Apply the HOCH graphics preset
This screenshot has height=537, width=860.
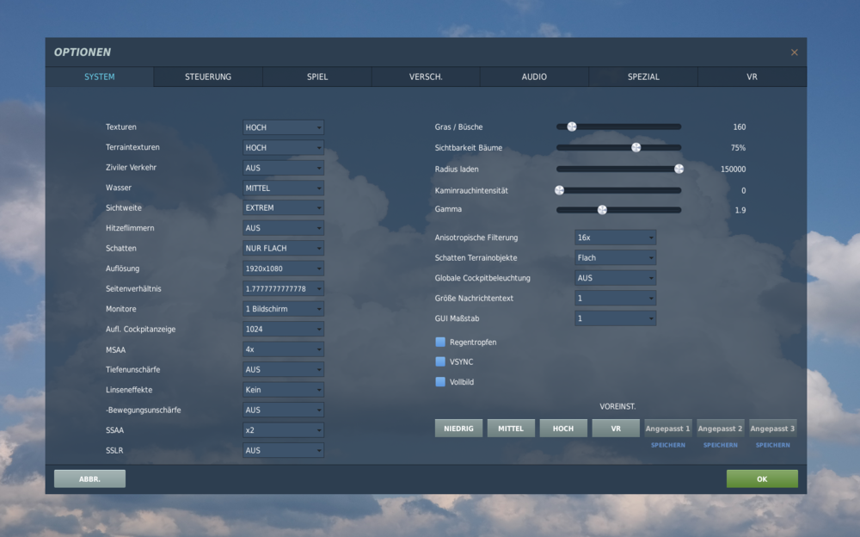563,427
